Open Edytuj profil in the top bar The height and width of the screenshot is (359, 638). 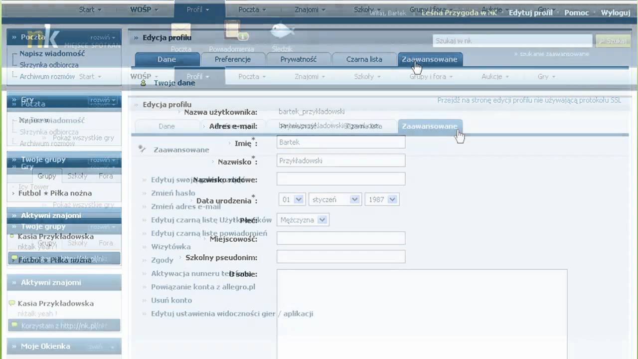pos(530,13)
